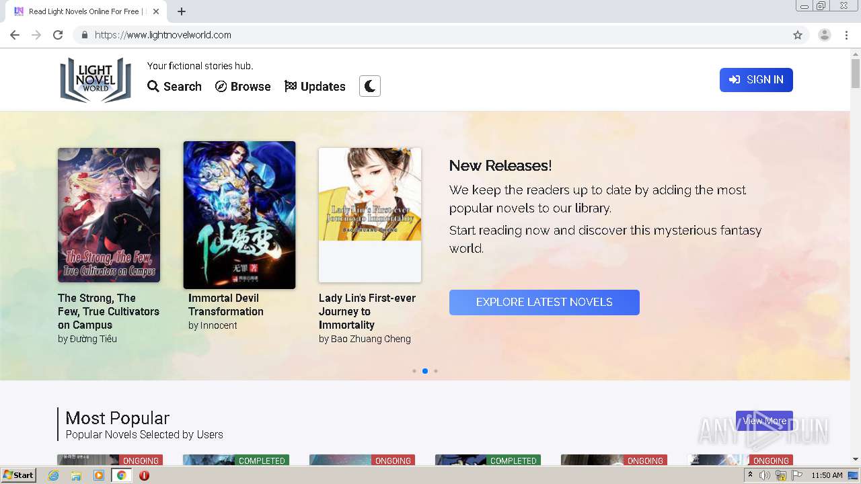Click the address bar URL
The width and height of the screenshot is (861, 484).
pos(163,35)
